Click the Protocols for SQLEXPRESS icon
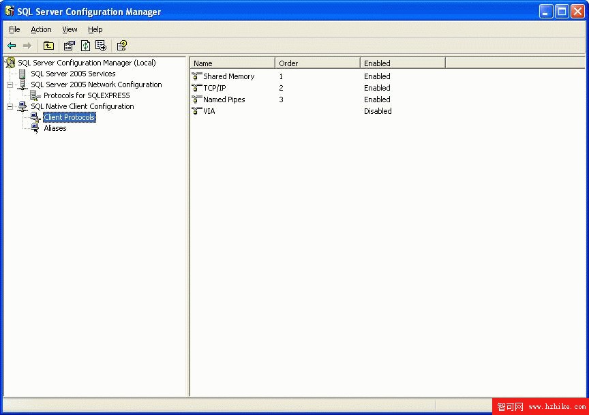The width and height of the screenshot is (589, 415). coord(35,95)
